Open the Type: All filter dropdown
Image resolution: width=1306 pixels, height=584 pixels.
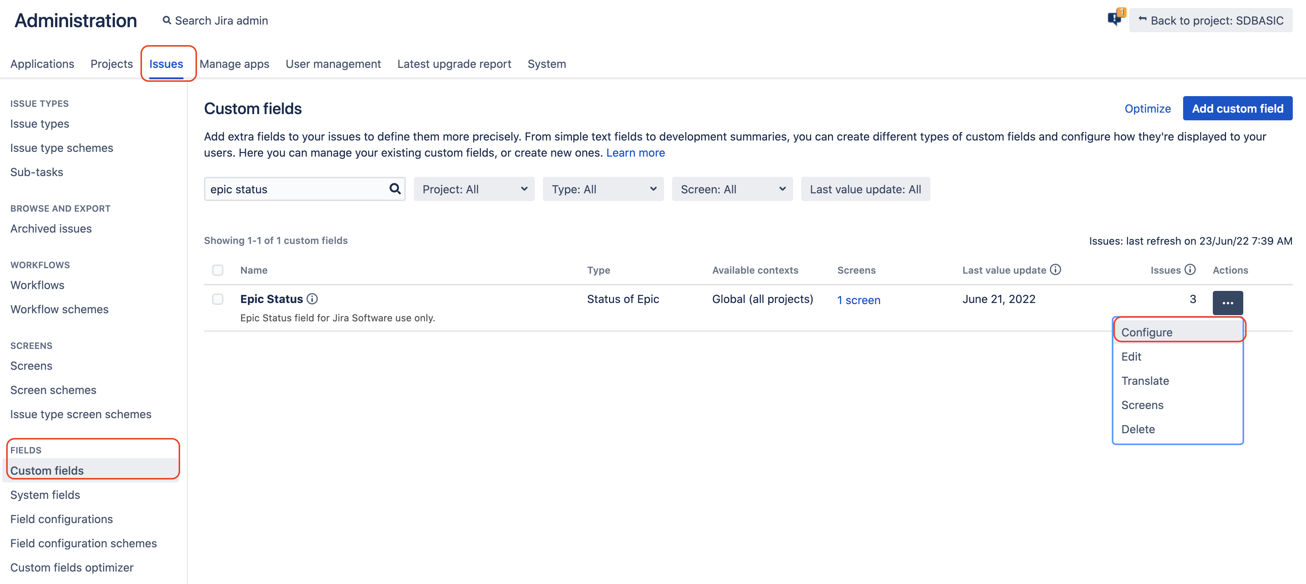603,189
